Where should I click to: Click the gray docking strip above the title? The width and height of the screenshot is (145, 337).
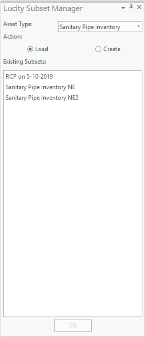pos(72,2)
